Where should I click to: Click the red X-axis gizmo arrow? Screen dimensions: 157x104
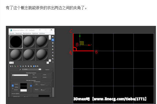[89, 45]
